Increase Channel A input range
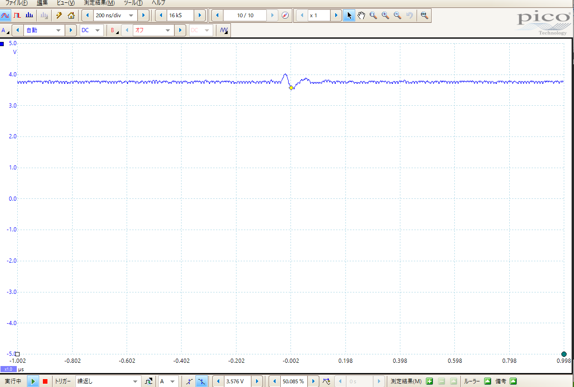 (x=71, y=30)
